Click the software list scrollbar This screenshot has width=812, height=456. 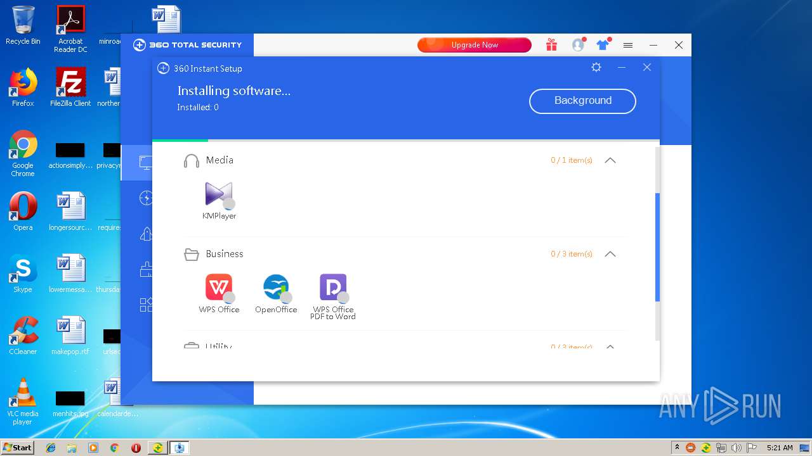pyautogui.click(x=657, y=247)
